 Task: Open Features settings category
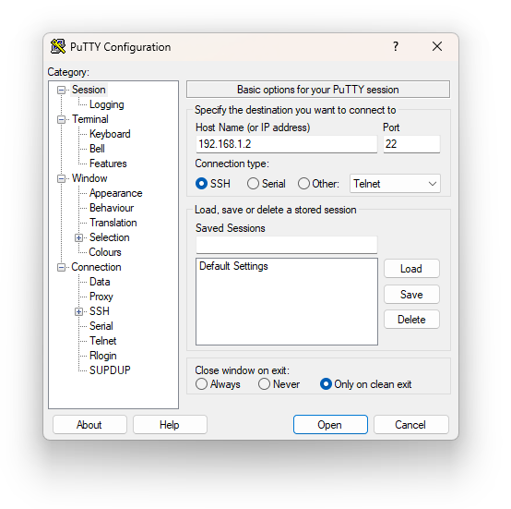[x=108, y=164]
